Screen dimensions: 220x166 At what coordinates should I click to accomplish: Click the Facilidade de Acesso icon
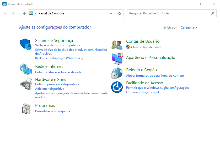[117, 87]
